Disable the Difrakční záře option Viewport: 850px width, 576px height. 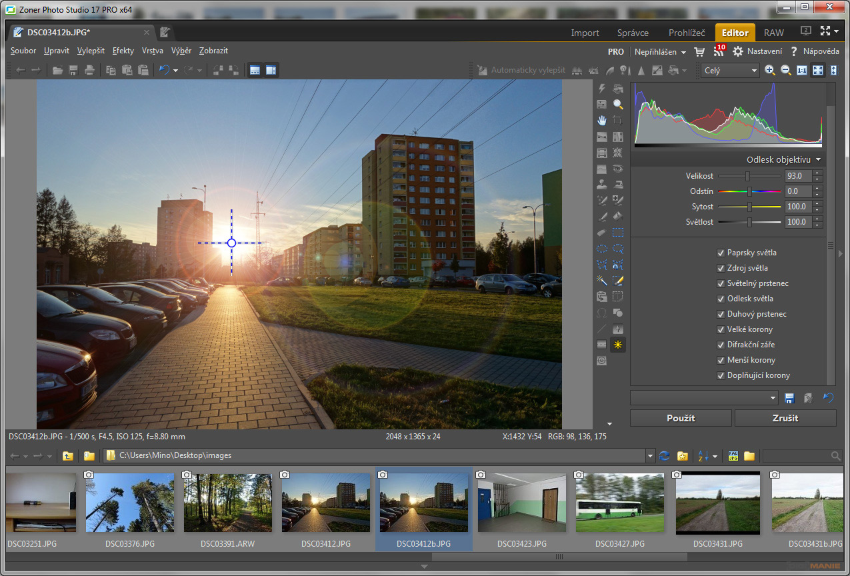point(721,345)
